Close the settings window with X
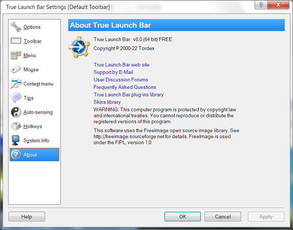Screen dimensions: 293x230 point(278,4)
